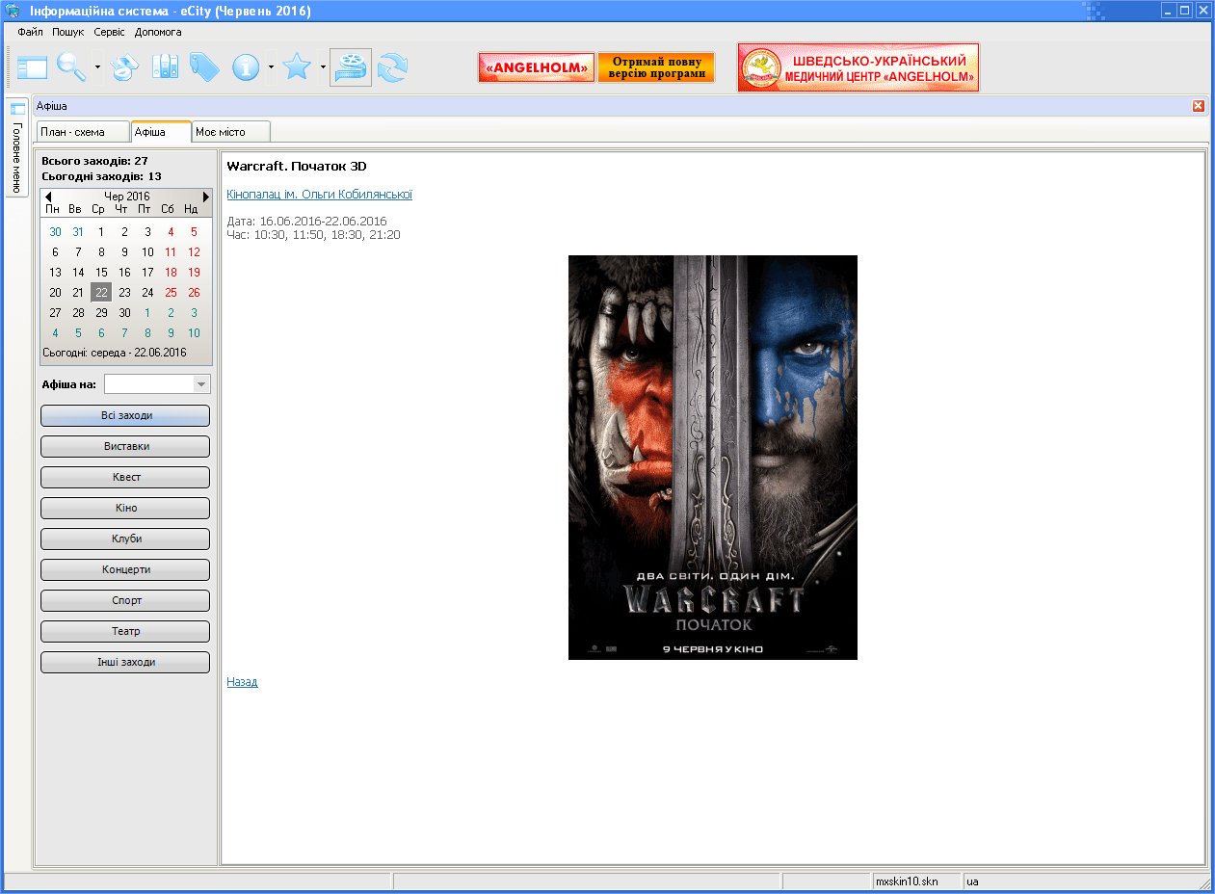The height and width of the screenshot is (894, 1215).
Task: Go to next month in calendar
Action: point(206,197)
